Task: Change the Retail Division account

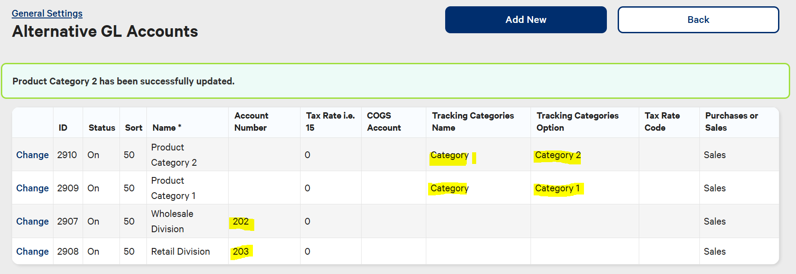Action: [32, 251]
